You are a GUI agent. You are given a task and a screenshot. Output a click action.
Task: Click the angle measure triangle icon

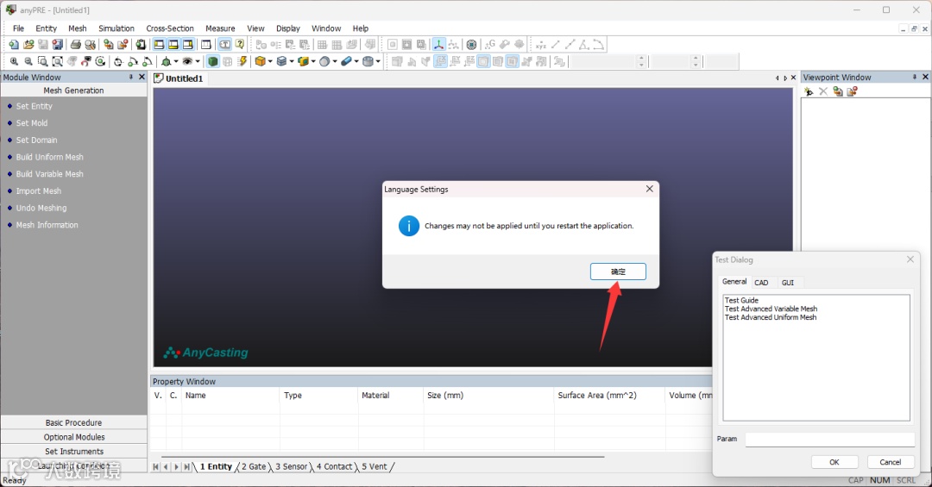point(583,45)
